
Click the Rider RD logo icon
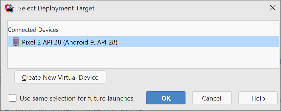pos(9,8)
